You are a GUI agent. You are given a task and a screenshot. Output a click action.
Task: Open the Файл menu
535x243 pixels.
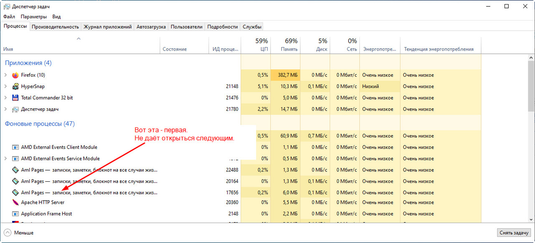click(9, 17)
